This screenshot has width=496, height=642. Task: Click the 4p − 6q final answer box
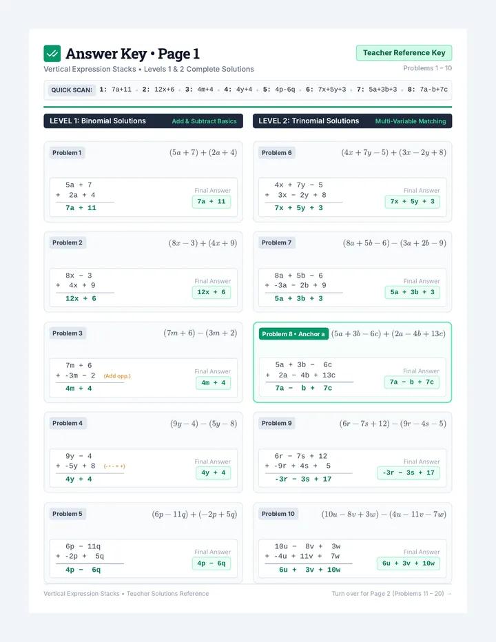tap(211, 563)
